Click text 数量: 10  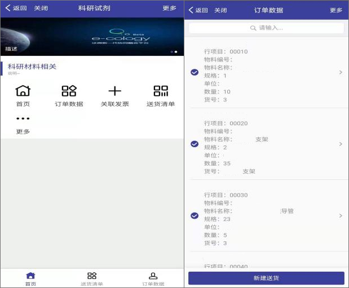pyautogui.click(x=217, y=92)
